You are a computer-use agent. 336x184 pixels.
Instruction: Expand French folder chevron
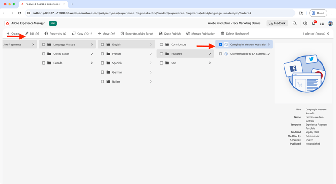pyautogui.click(x=151, y=54)
